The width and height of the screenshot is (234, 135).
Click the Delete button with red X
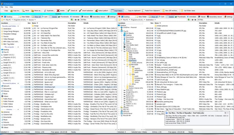coord(60,10)
